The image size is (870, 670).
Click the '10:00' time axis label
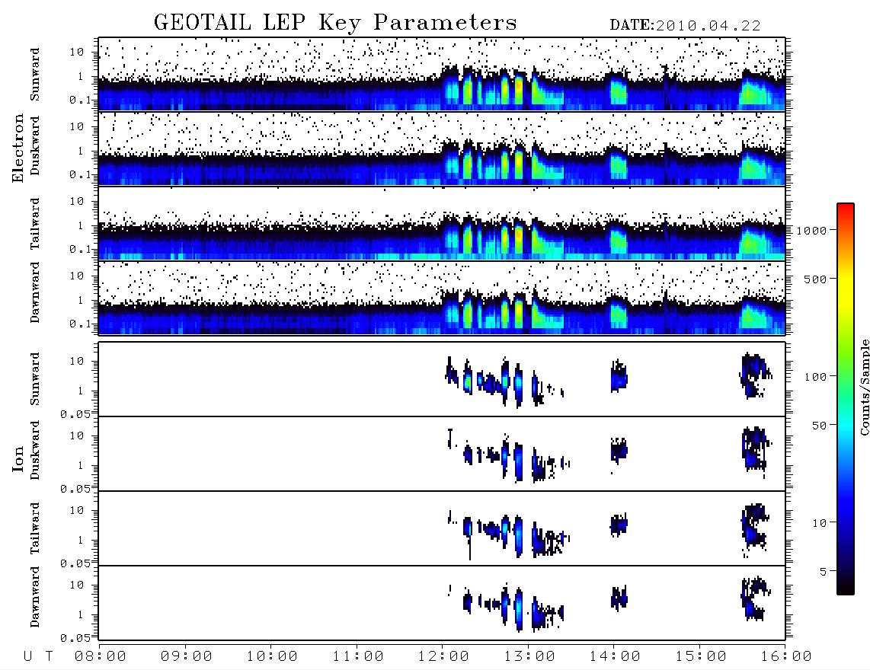(x=272, y=657)
